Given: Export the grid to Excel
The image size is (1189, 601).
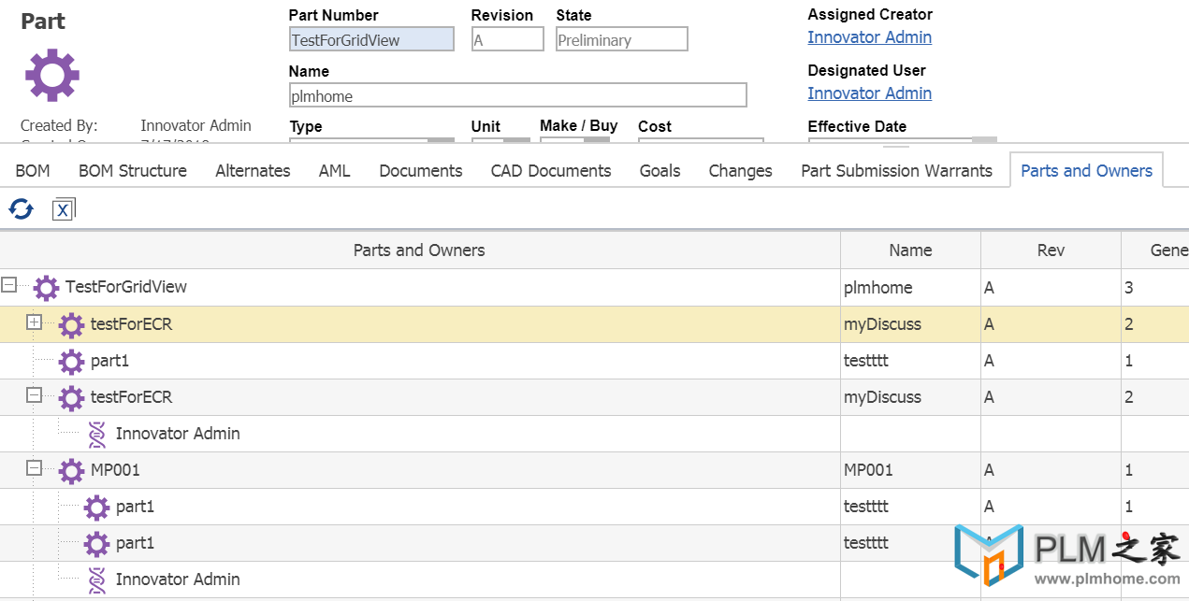Looking at the screenshot, I should click(x=63, y=209).
